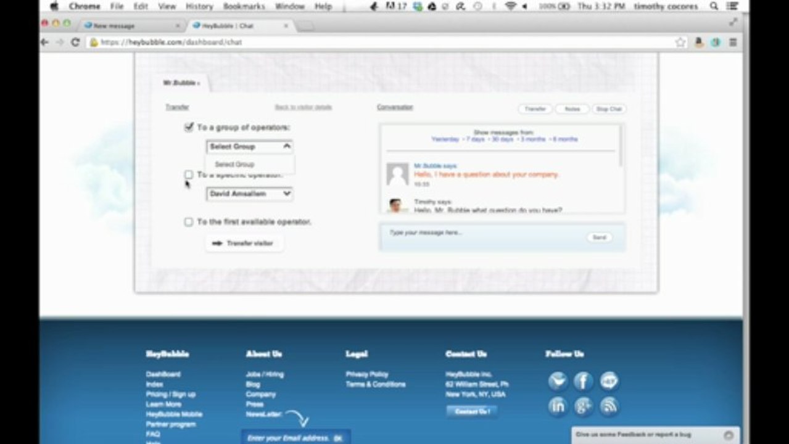Check To the first available operator

pyautogui.click(x=189, y=222)
